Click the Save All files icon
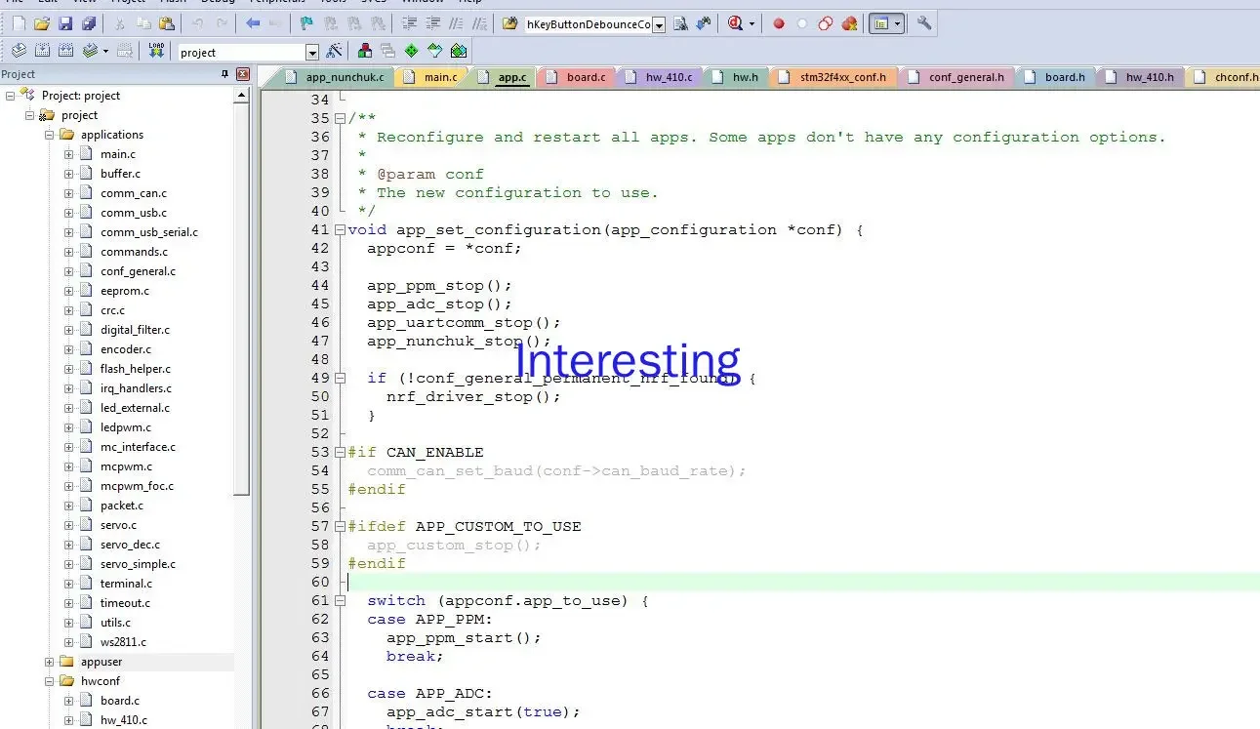1260x729 pixels. point(89,23)
